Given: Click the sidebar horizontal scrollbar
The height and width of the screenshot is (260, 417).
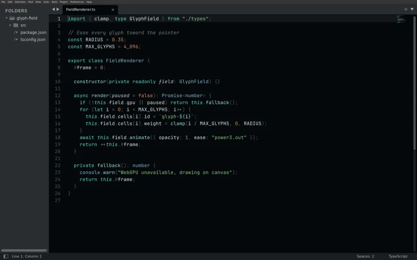Looking at the screenshot, I should 24,250.
